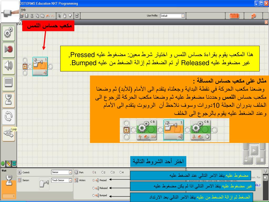Click the orange portal icon at toolbar right
The image size is (269, 202).
(x=254, y=16)
